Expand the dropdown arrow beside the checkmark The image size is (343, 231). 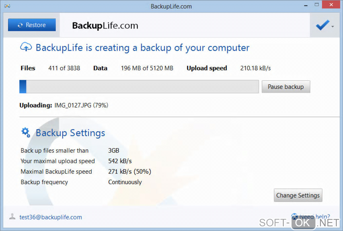coord(333,27)
